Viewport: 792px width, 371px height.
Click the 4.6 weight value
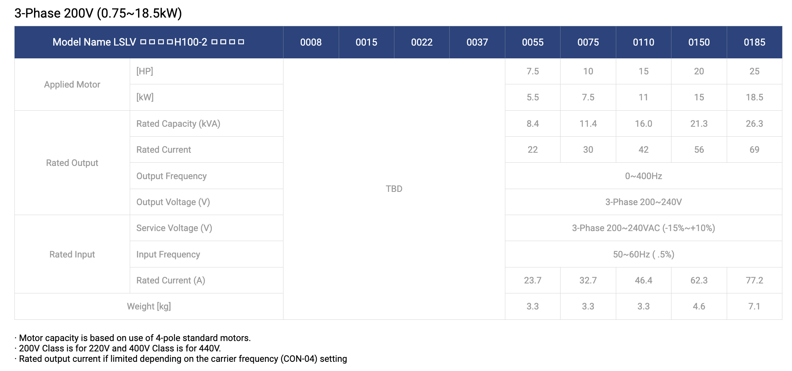tap(699, 306)
